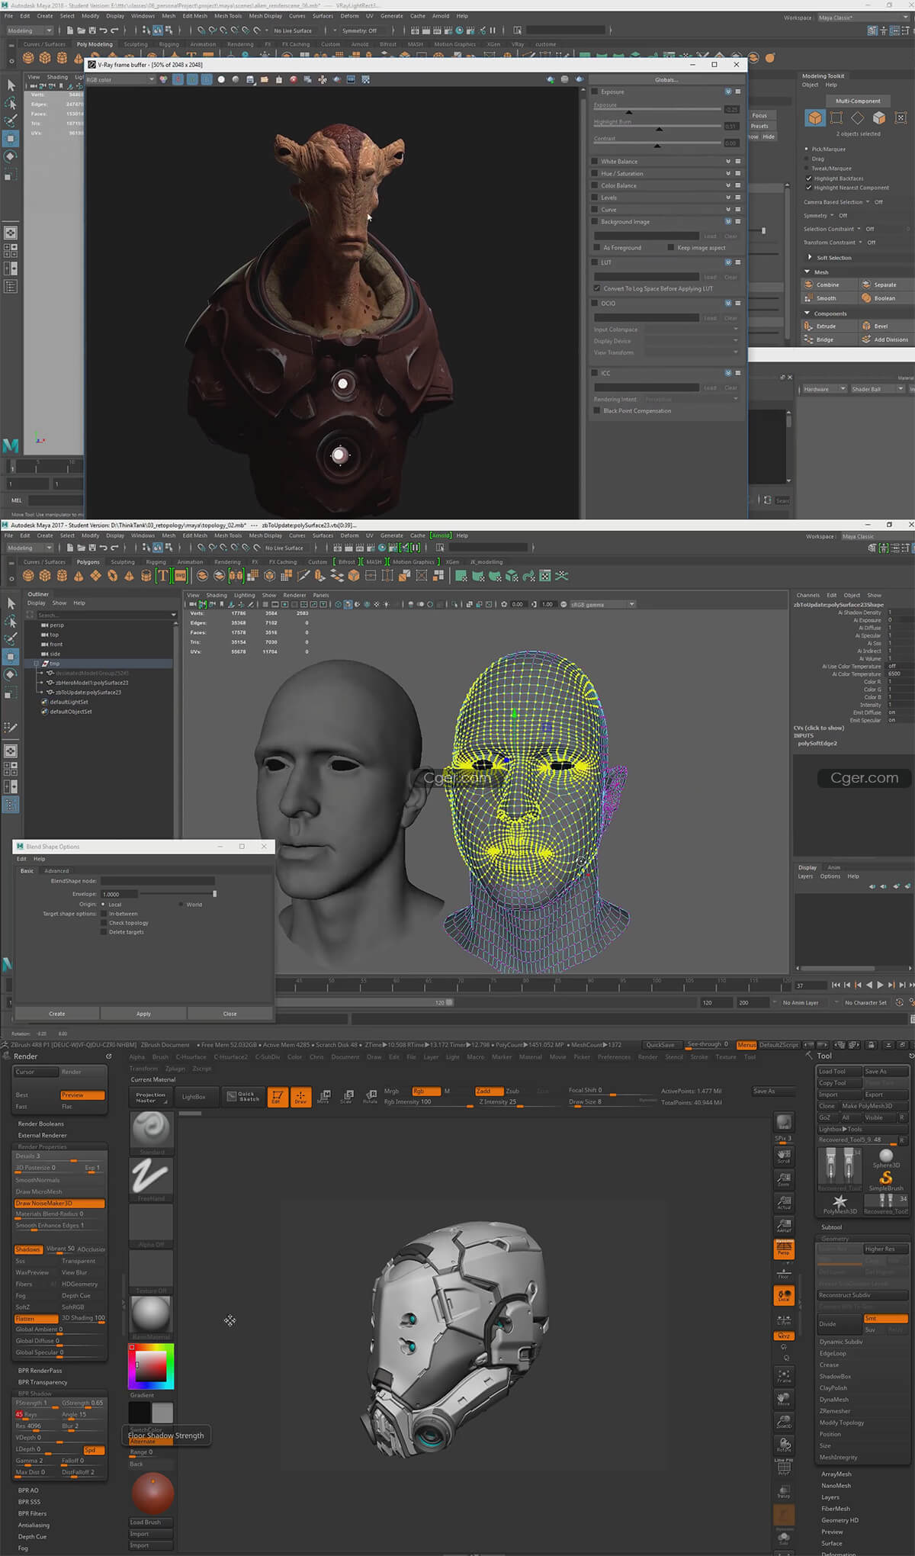
Task: Open the Mesh Tools menu in top Maya window
Action: (x=228, y=15)
